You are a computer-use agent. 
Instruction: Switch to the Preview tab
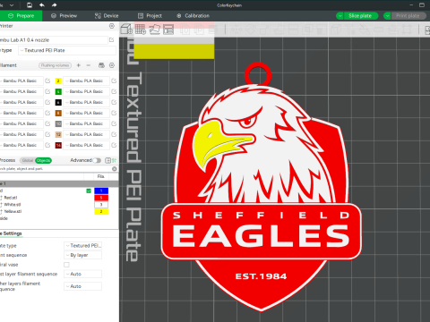tap(64, 16)
